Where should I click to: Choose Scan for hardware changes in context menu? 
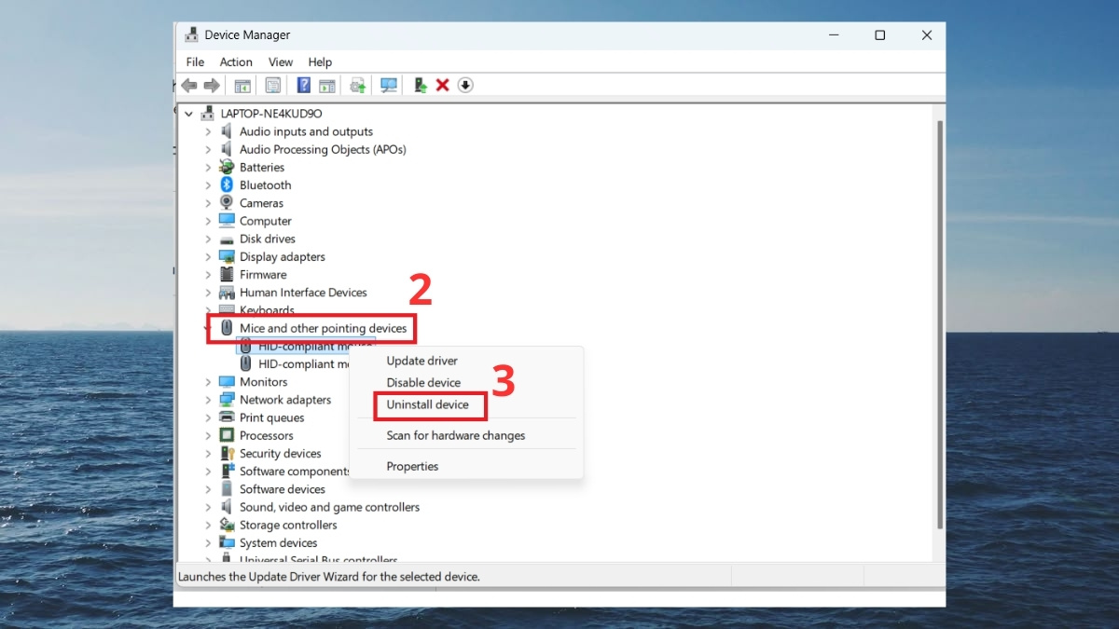click(456, 436)
